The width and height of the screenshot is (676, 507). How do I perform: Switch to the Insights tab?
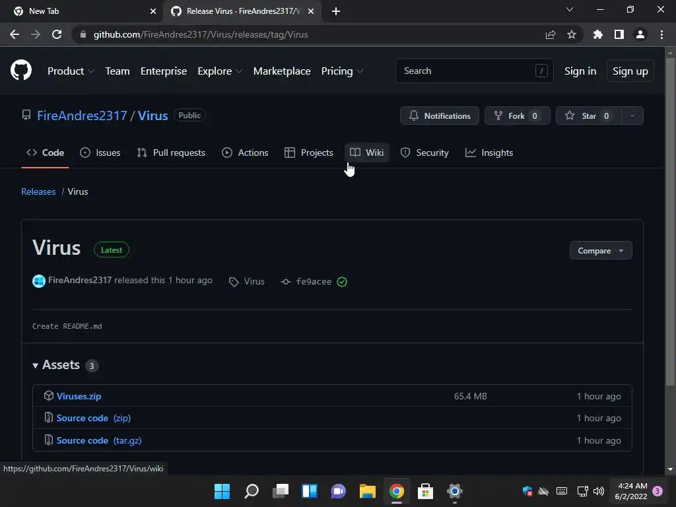[489, 152]
